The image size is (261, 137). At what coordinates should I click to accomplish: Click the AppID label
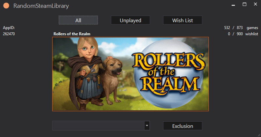(x=9, y=28)
